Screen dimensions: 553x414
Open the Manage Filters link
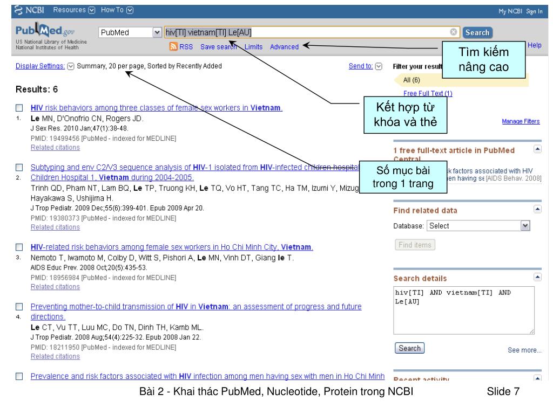(x=521, y=121)
